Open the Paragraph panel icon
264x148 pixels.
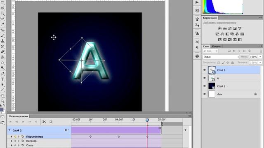[197, 48]
